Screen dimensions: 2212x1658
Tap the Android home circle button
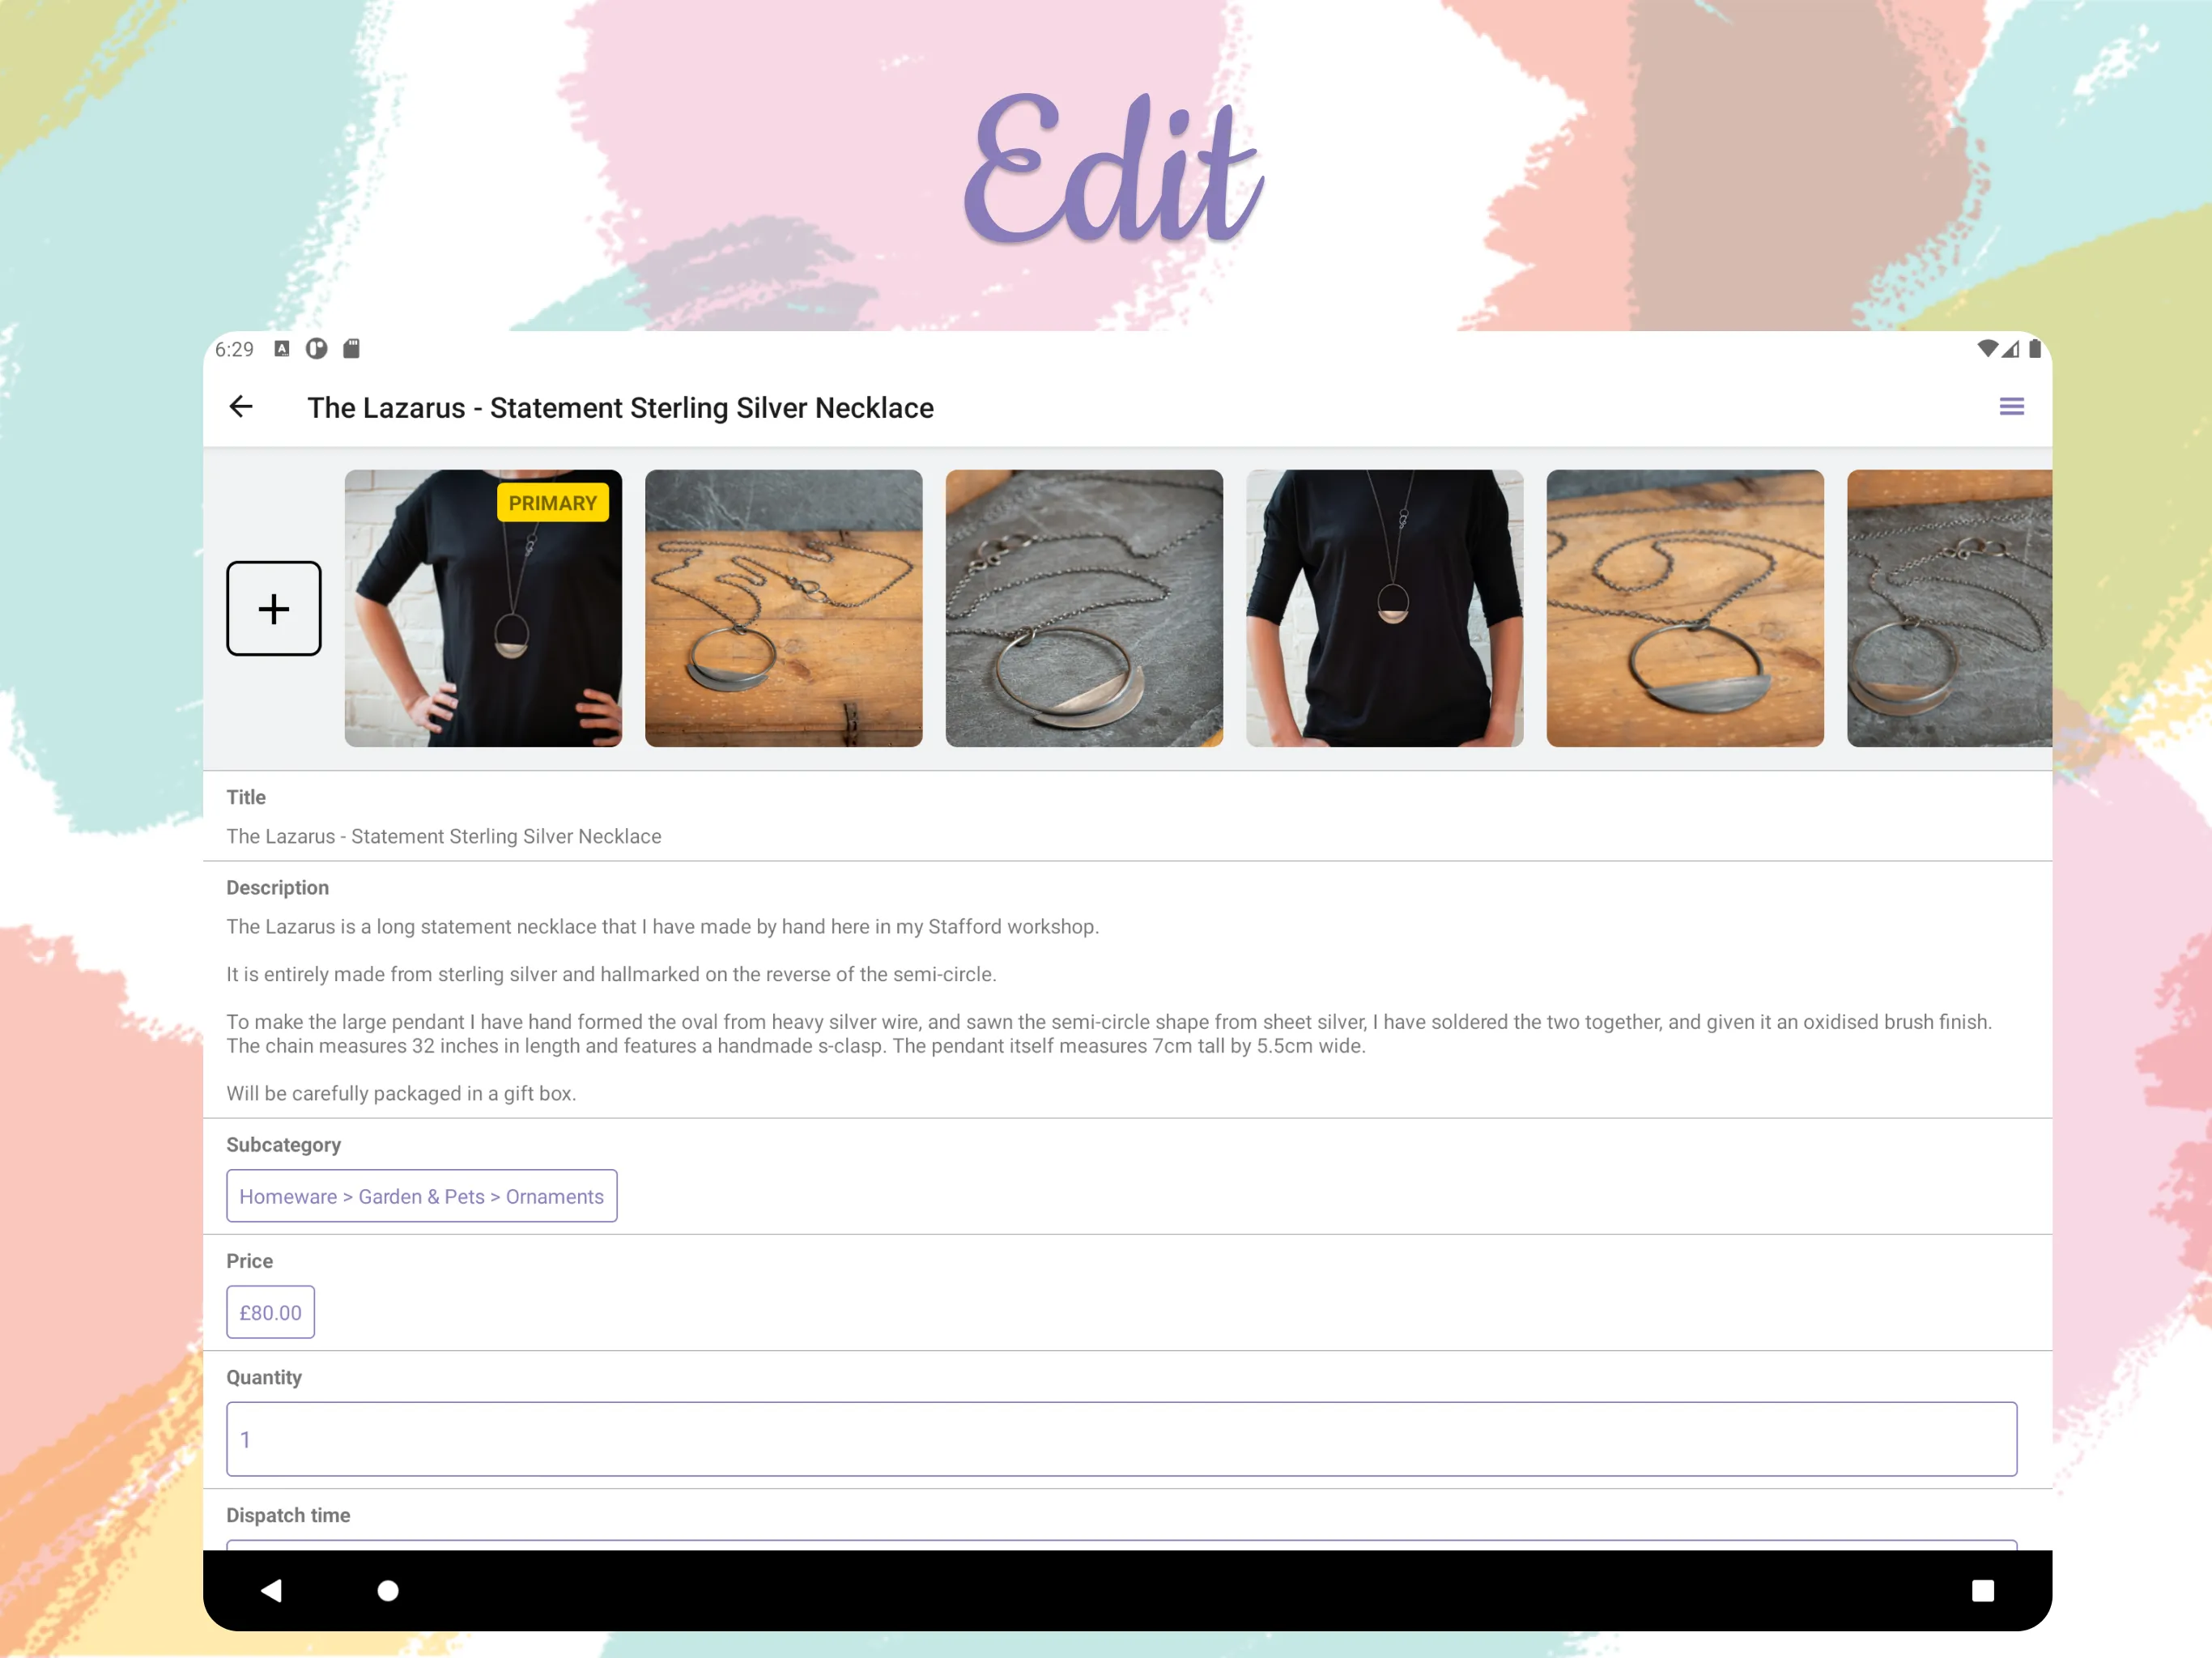388,1590
